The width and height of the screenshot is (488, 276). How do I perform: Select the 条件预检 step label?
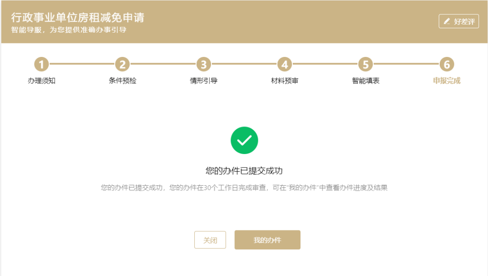[x=122, y=81]
